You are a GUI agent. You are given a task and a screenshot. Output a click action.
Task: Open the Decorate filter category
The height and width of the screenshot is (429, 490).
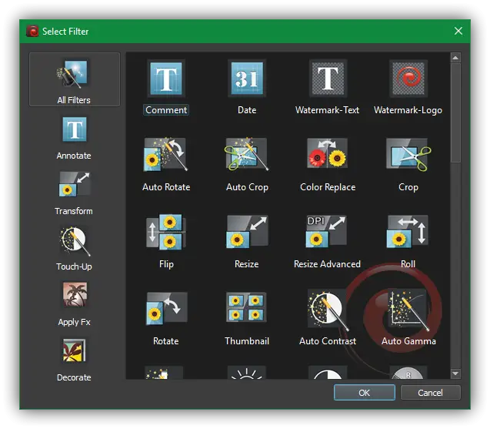click(74, 360)
